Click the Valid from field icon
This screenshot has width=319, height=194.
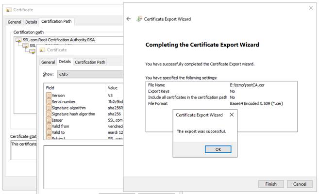pyautogui.click(x=48, y=126)
